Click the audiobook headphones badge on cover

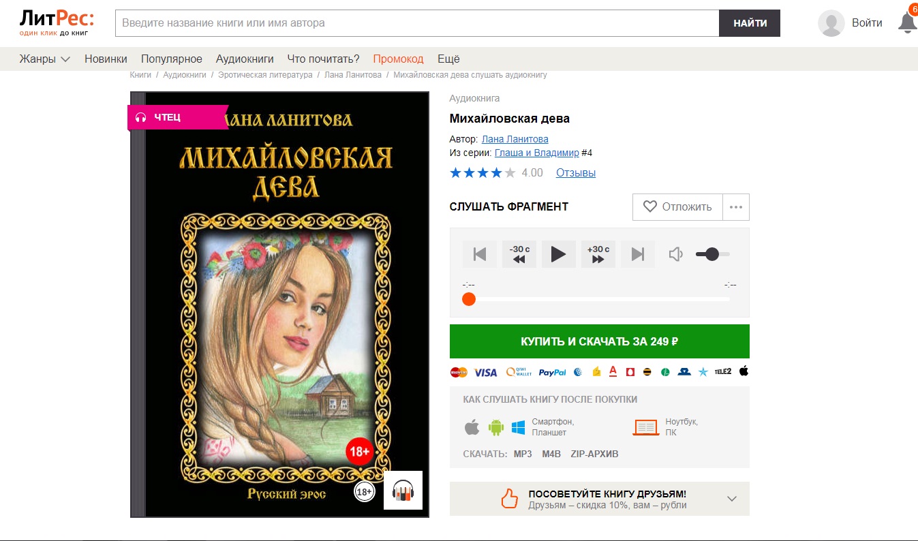click(403, 491)
